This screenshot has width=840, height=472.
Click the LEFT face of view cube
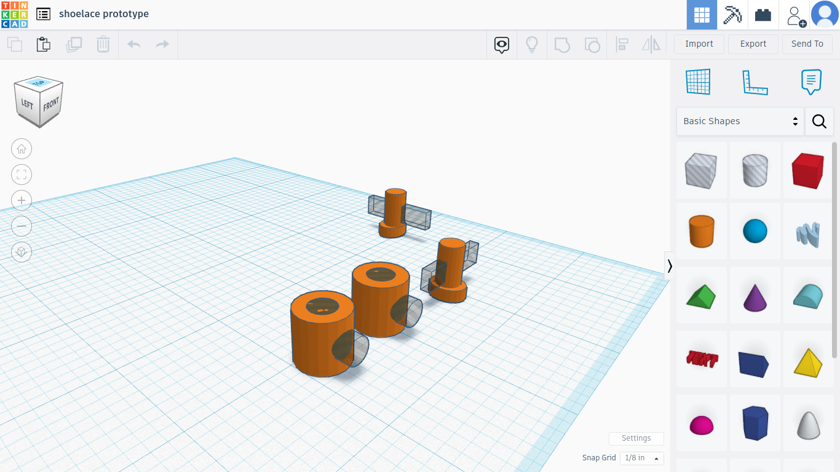pos(27,103)
